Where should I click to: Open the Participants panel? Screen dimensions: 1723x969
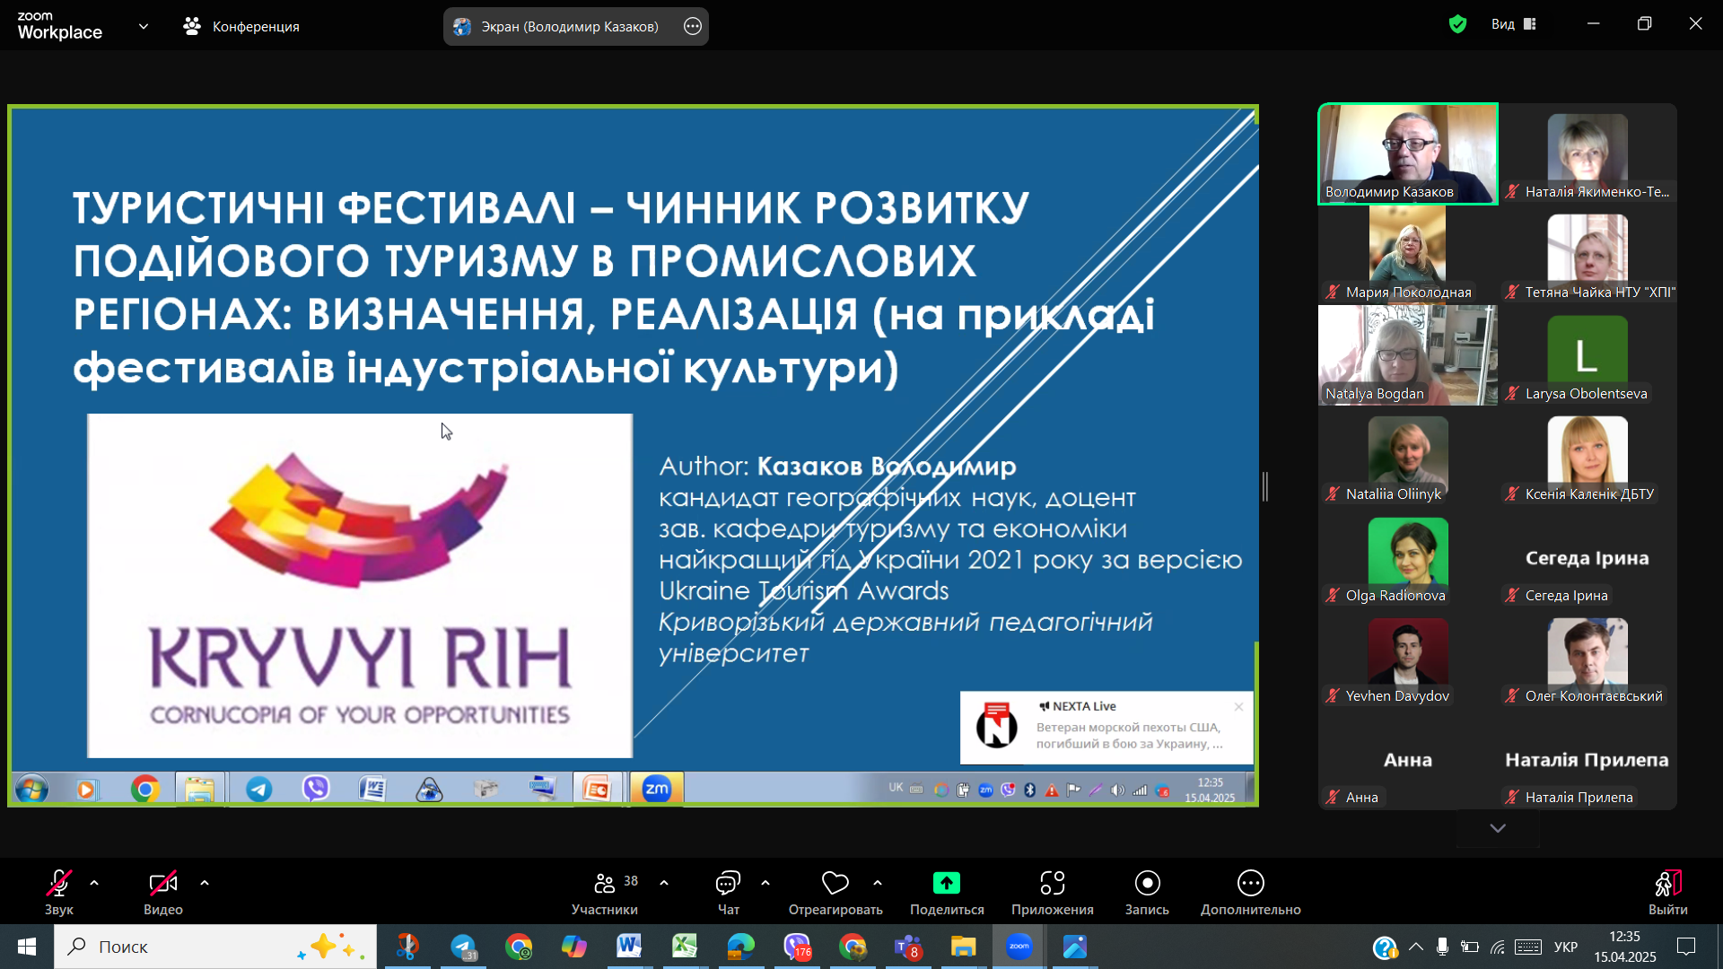pyautogui.click(x=605, y=893)
